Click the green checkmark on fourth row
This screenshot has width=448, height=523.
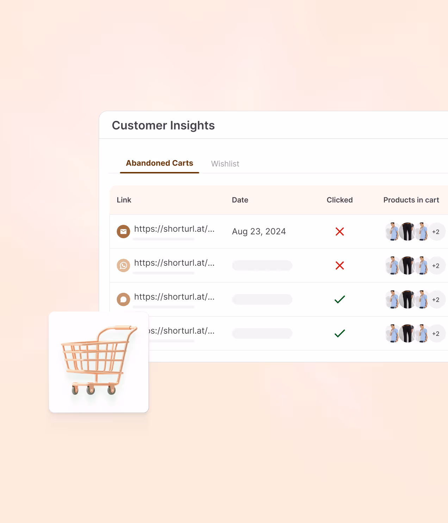point(339,333)
